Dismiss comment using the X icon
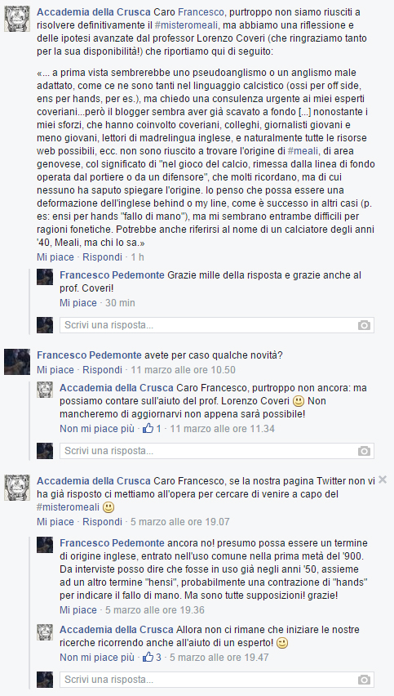 coord(383,480)
